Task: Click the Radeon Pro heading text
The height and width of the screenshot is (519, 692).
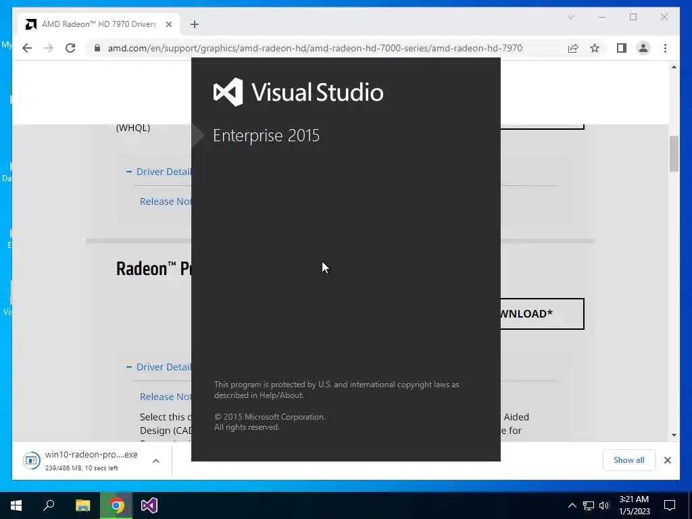Action: [153, 268]
